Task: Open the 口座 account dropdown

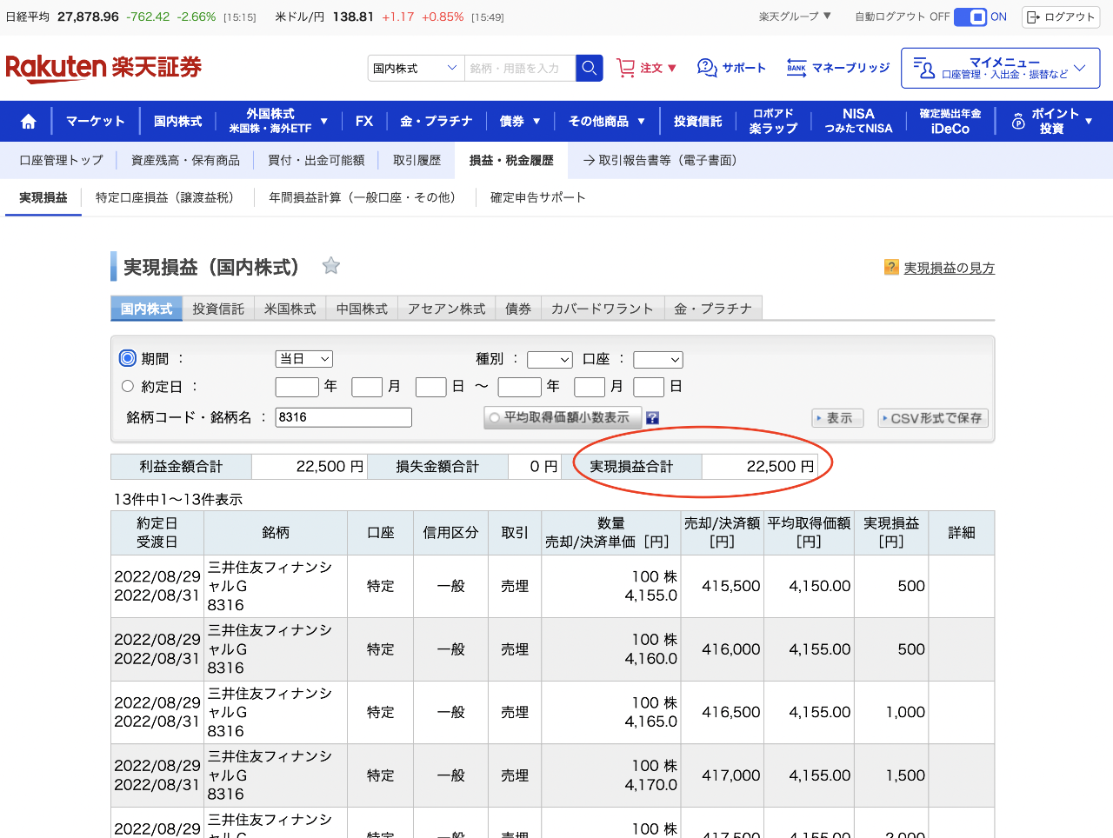Action: point(657,360)
